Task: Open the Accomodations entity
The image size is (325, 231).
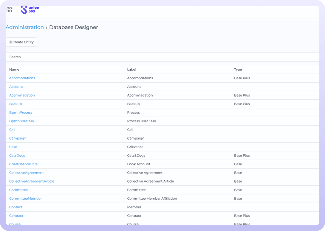Action: point(22,78)
